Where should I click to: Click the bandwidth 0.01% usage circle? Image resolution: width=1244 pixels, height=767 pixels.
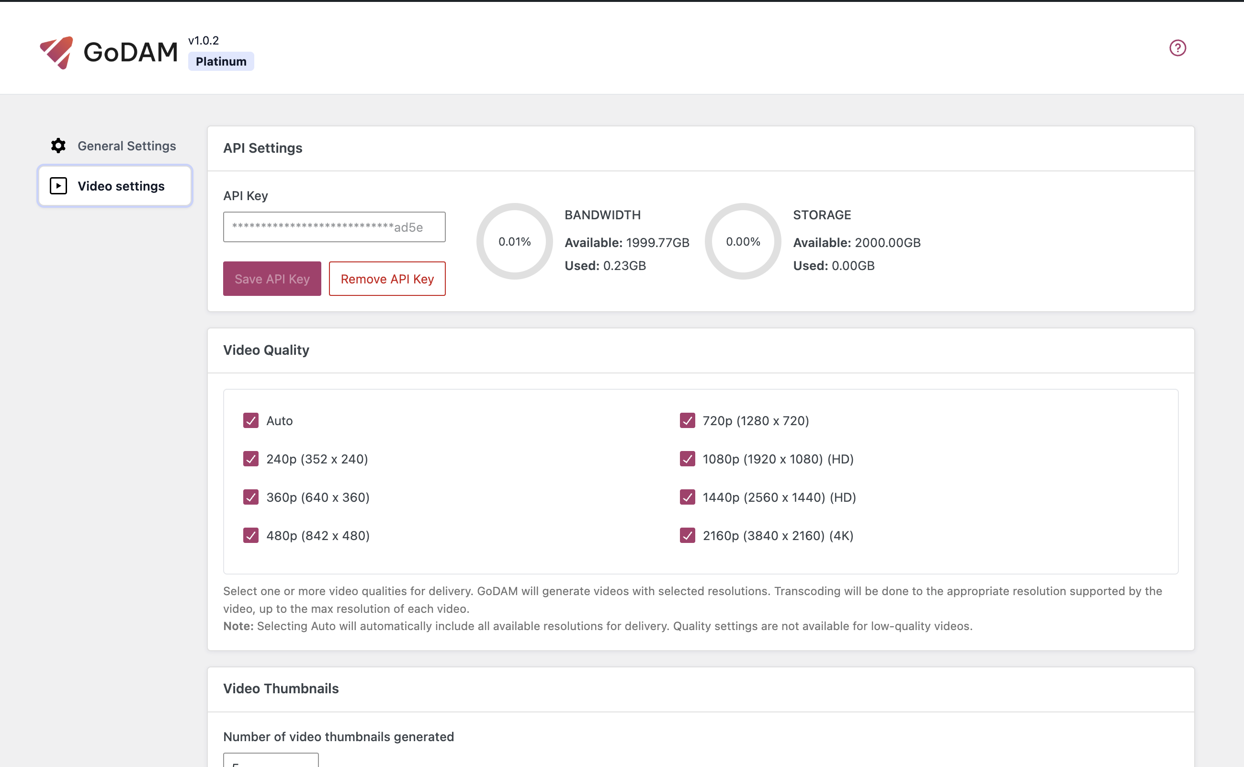coord(514,241)
